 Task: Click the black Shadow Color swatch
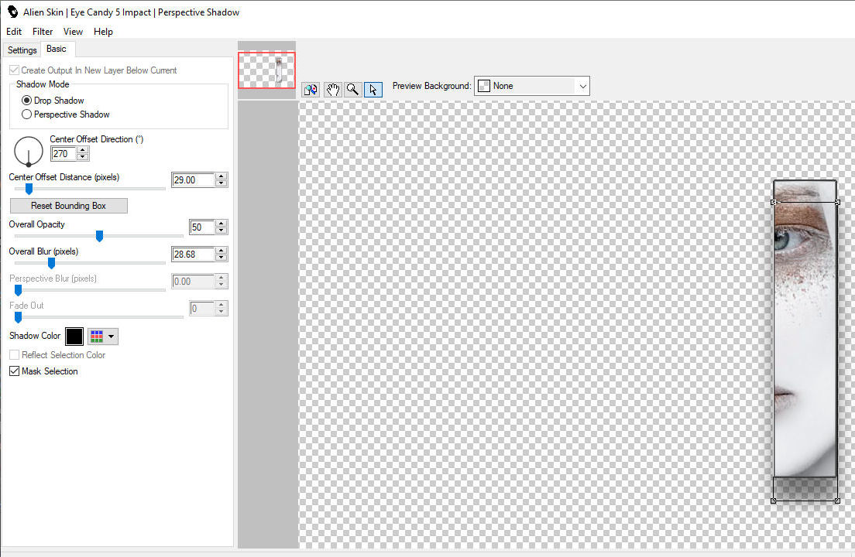(x=74, y=337)
